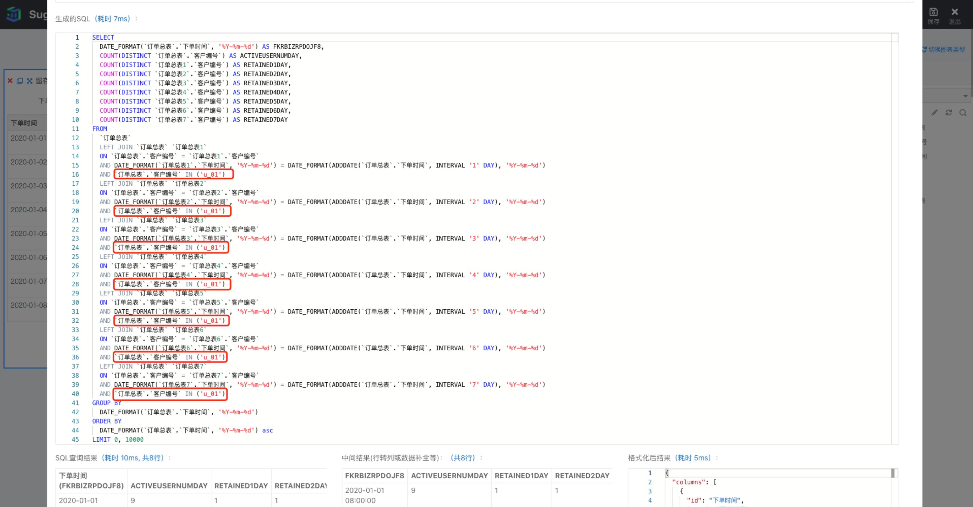
Task: Click the refresh icon beside the pencil
Action: pos(949,113)
